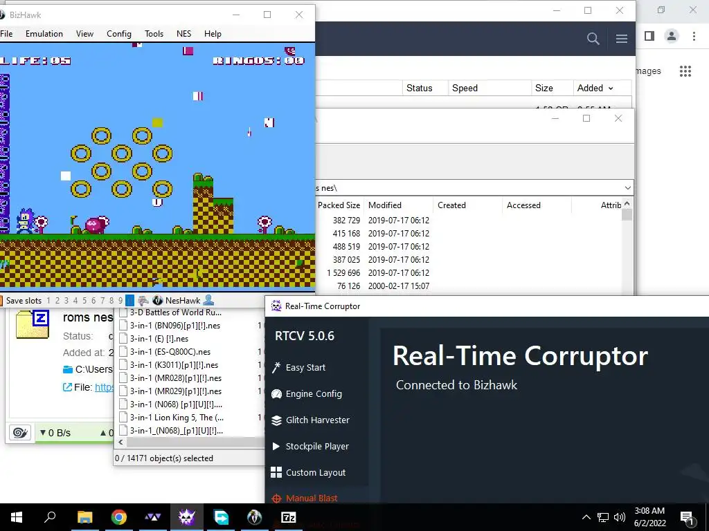
Task: Select 3-in-1 (K3011)[p1][!].nes file
Action: click(x=174, y=365)
